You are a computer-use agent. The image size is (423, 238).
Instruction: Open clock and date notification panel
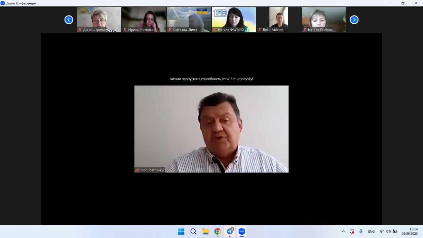[410, 231]
